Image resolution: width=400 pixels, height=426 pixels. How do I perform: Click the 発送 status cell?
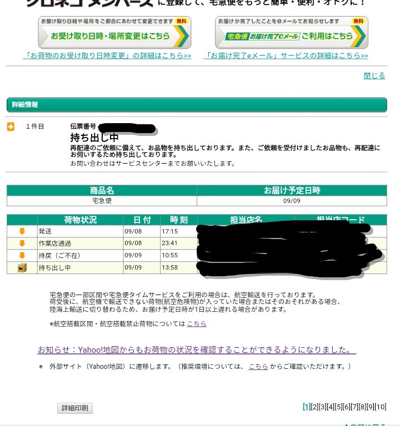(x=80, y=231)
